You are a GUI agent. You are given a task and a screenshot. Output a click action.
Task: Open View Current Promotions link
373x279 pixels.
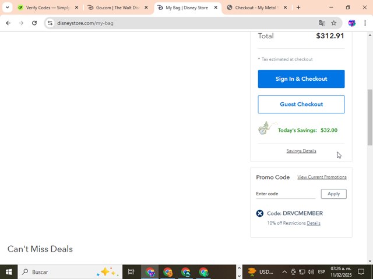[x=322, y=177]
